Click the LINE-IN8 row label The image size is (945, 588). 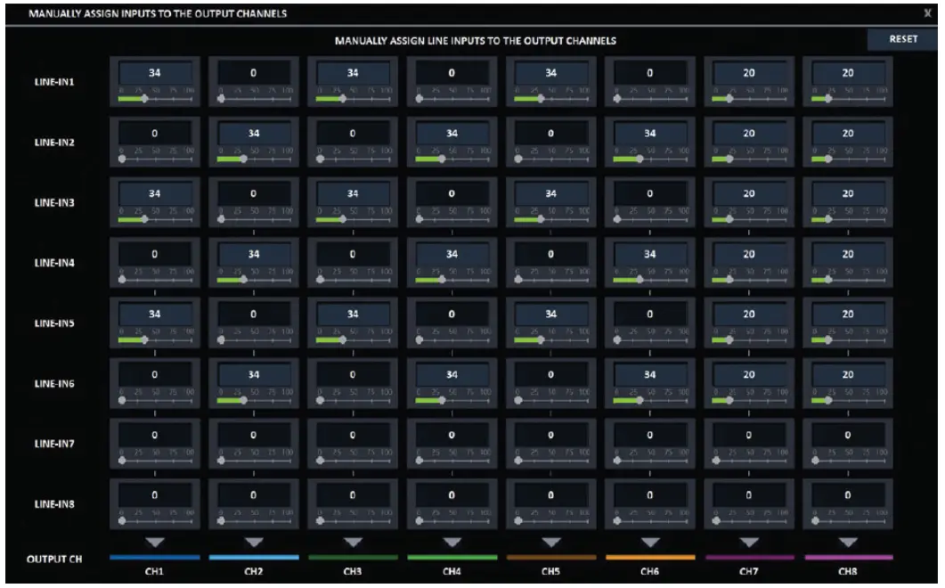click(x=54, y=503)
